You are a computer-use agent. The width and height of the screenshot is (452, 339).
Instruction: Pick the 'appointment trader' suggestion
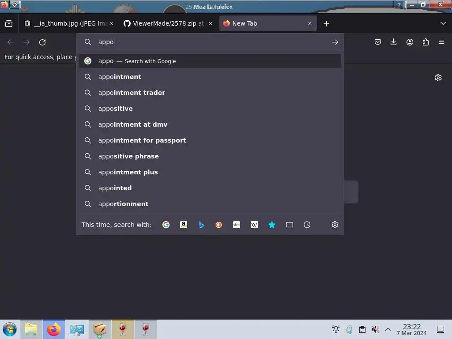click(210, 93)
